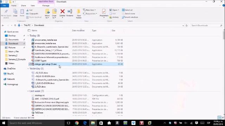Open OneDrive in the navigation pane
The image size is (225, 126).
pos(9,69)
